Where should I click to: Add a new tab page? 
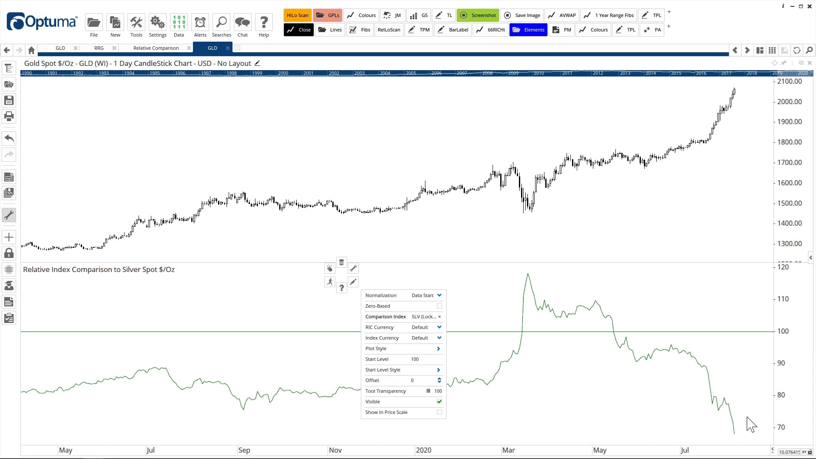click(x=238, y=48)
